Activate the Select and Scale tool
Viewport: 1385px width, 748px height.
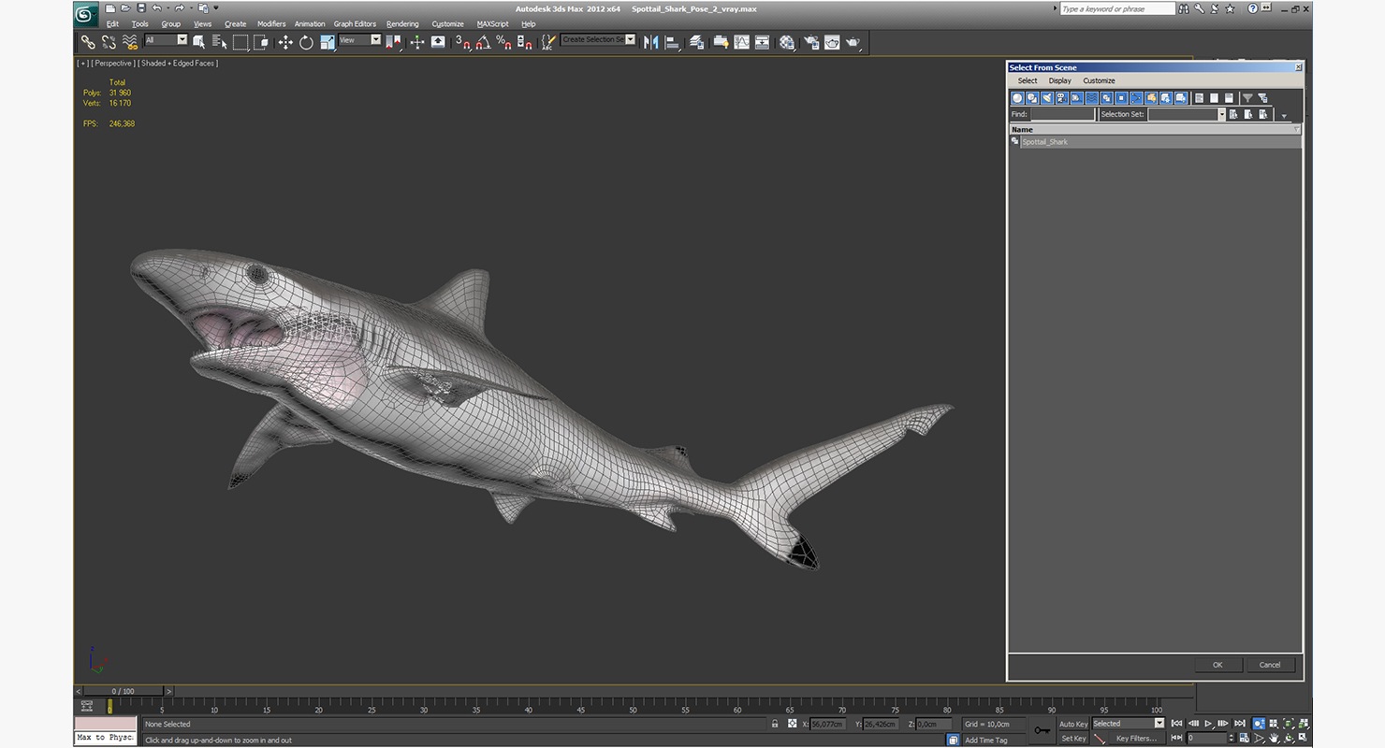click(x=328, y=42)
